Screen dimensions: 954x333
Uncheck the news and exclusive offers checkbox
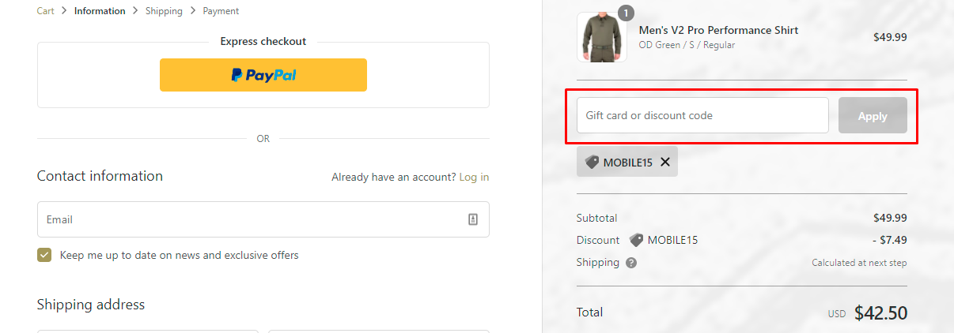[x=44, y=255]
